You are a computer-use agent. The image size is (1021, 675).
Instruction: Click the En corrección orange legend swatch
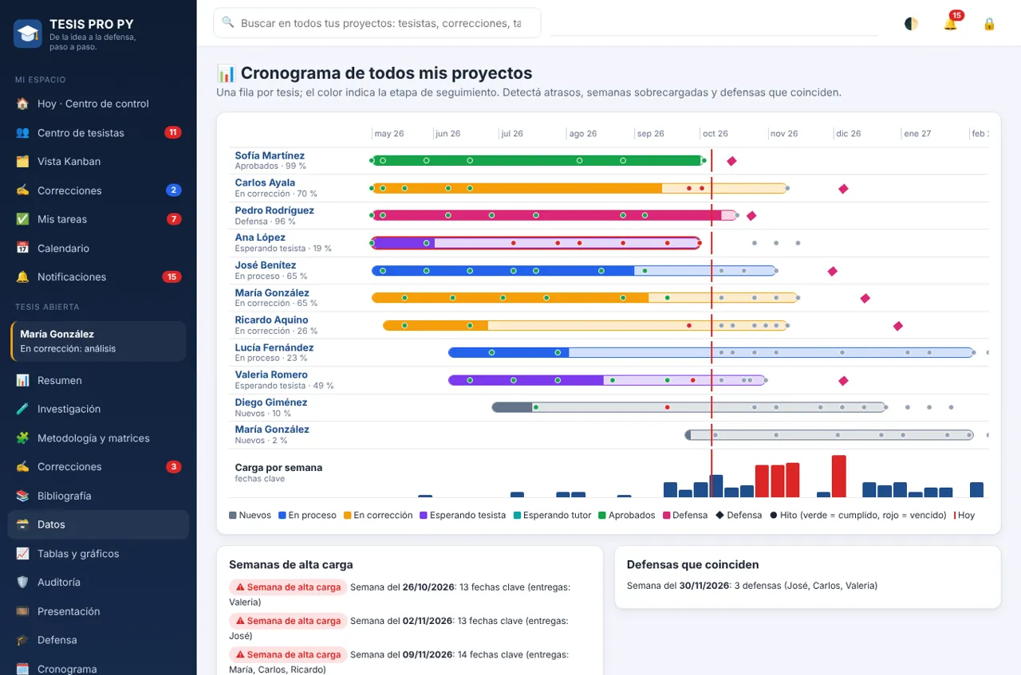point(348,516)
